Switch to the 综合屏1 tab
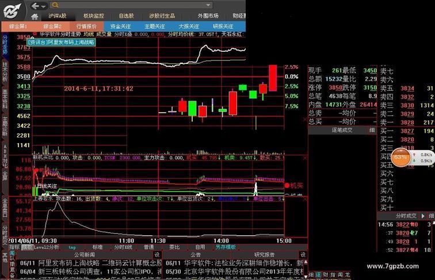This screenshot has height=280, width=435. (18, 26)
